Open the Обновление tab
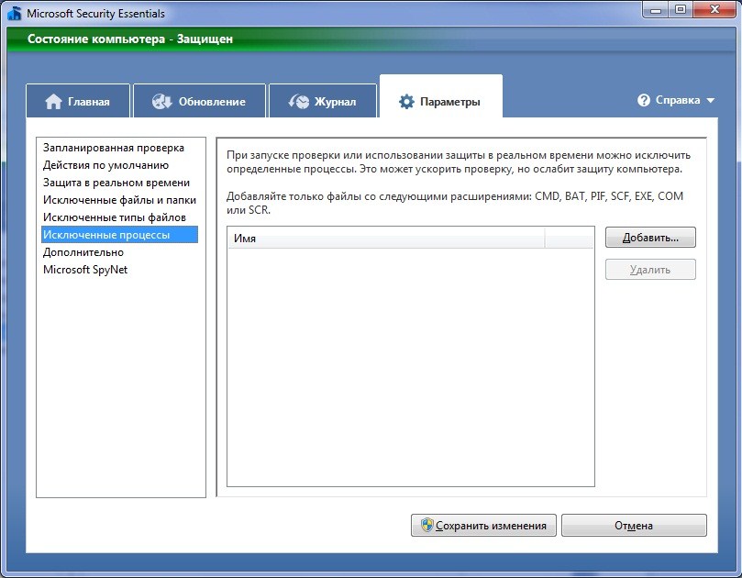The width and height of the screenshot is (742, 578). (x=199, y=100)
